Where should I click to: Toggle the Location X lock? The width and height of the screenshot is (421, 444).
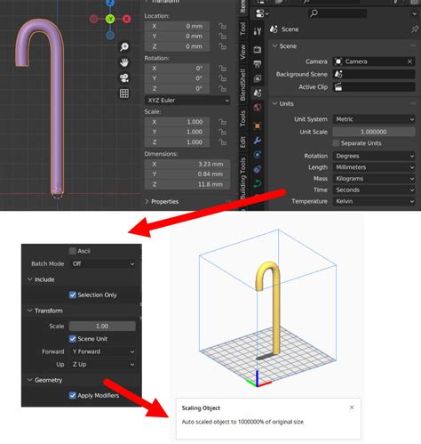[222, 26]
